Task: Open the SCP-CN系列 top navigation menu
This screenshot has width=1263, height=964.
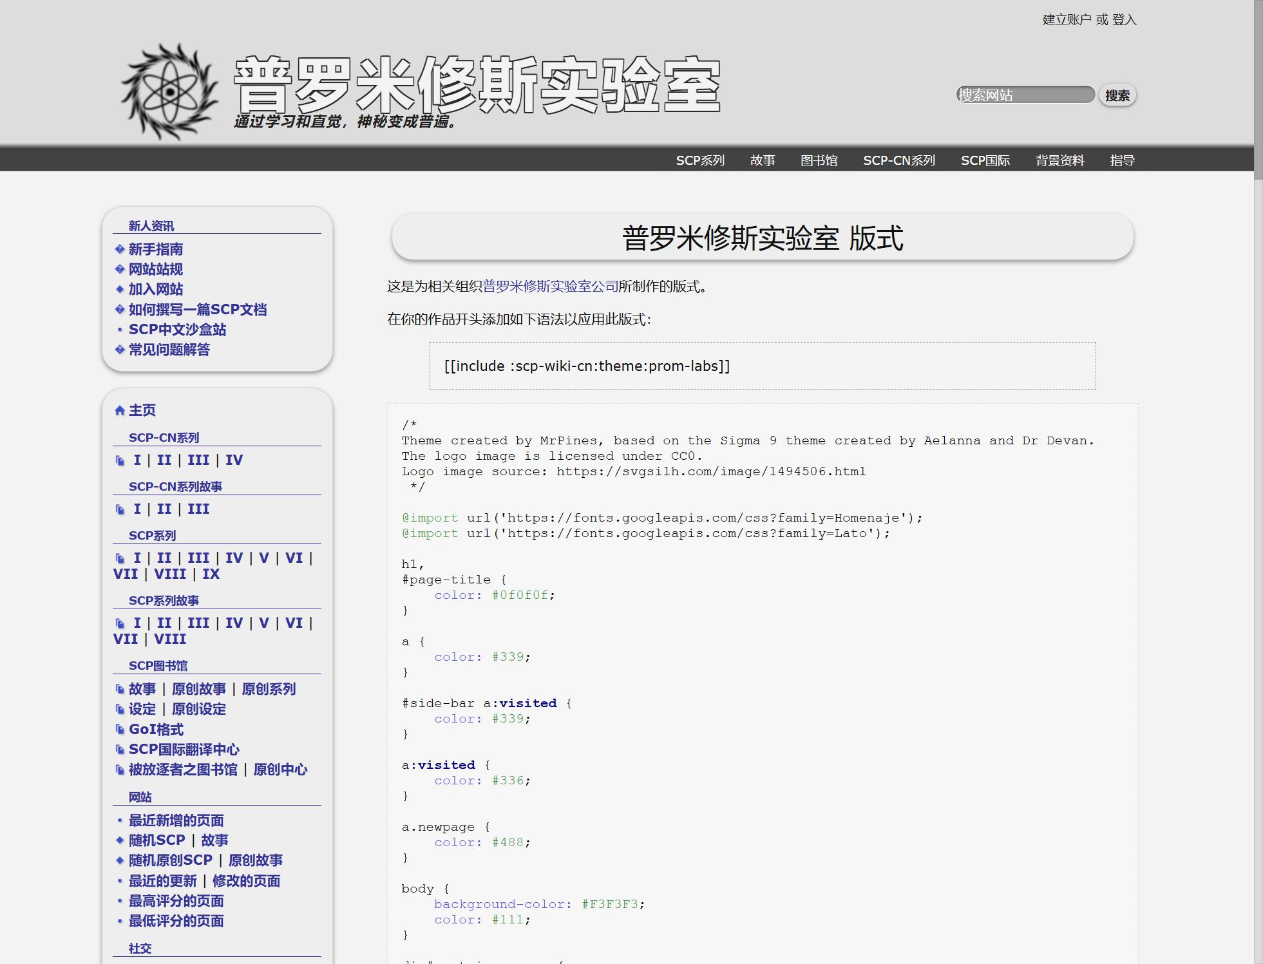Action: [898, 160]
